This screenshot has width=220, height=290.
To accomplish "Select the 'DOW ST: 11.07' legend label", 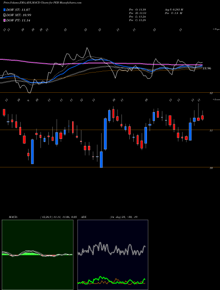I will click(18, 10).
